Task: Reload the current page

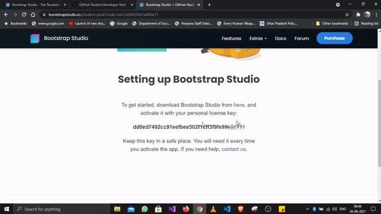Action: pyautogui.click(x=24, y=14)
